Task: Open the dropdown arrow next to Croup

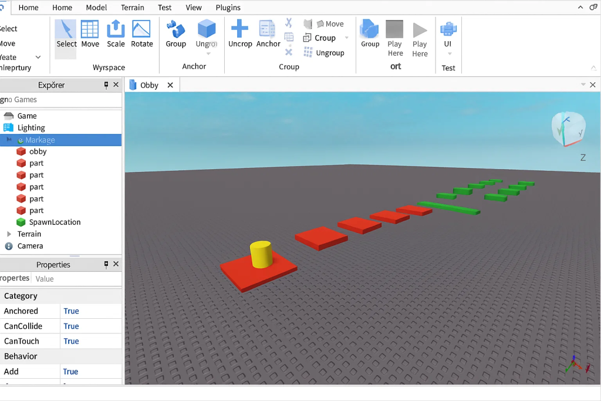Action: tap(346, 38)
